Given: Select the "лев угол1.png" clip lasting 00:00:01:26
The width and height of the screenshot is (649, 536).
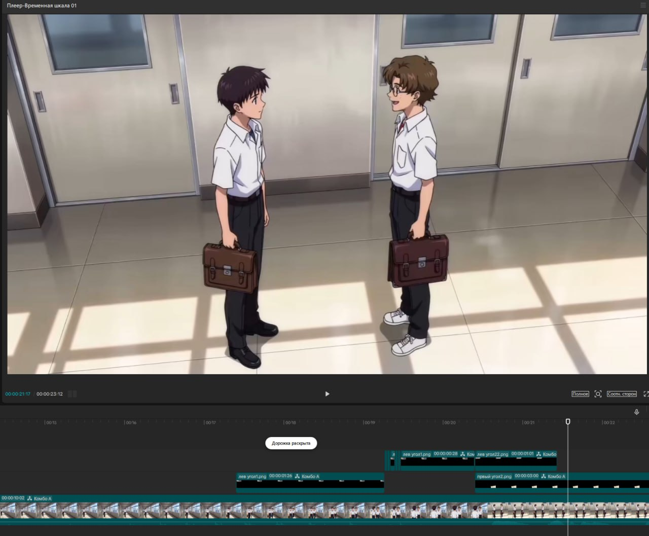Looking at the screenshot, I should pyautogui.click(x=310, y=483).
